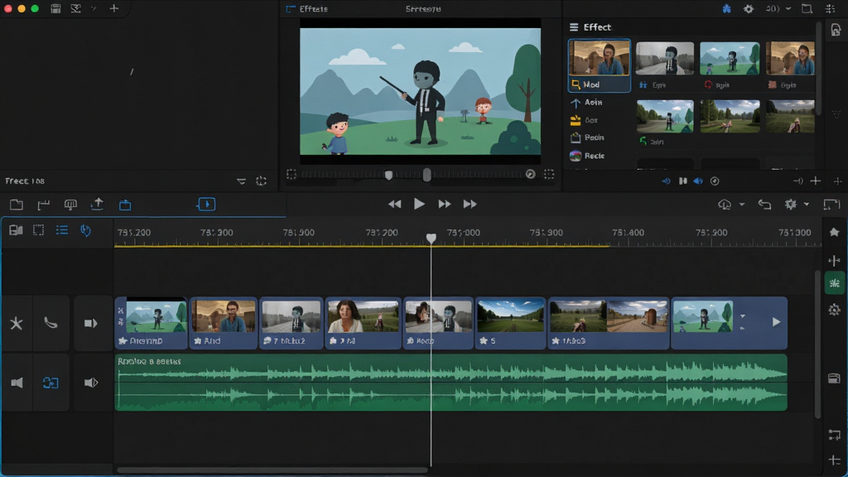
Task: Click the star favorite icon right of the ruler
Action: 835,232
